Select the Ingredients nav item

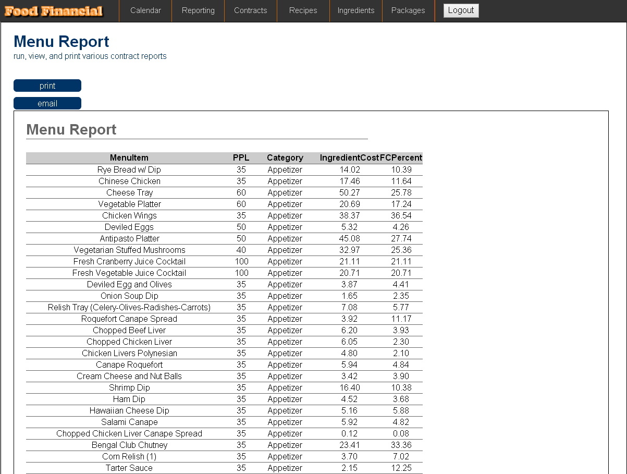355,10
